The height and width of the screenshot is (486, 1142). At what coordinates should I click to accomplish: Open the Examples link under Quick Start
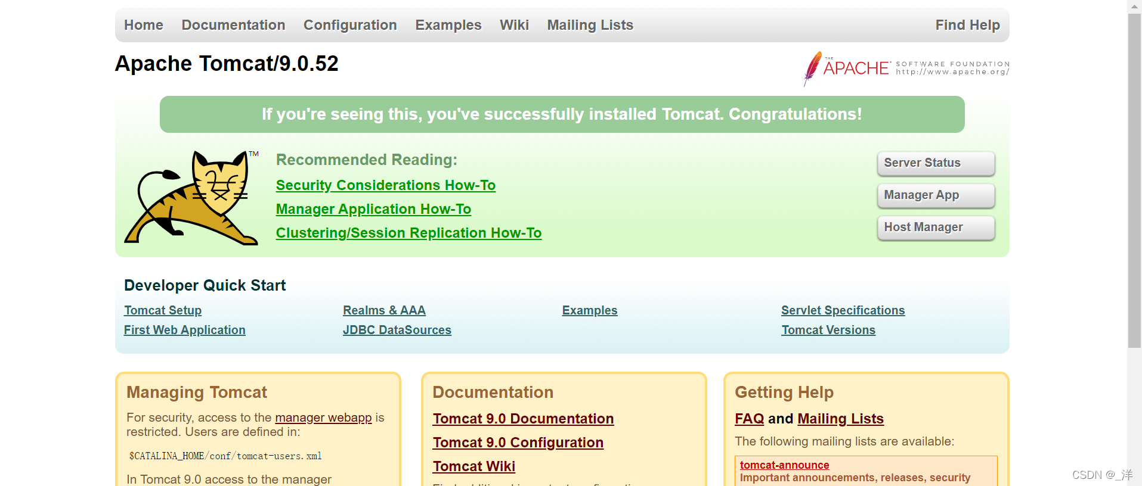click(590, 310)
